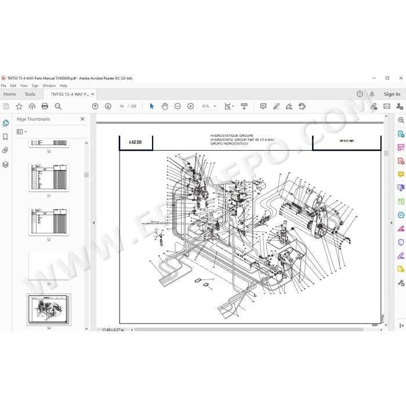Click the share with others icon
406x406 pixels.
point(400,106)
